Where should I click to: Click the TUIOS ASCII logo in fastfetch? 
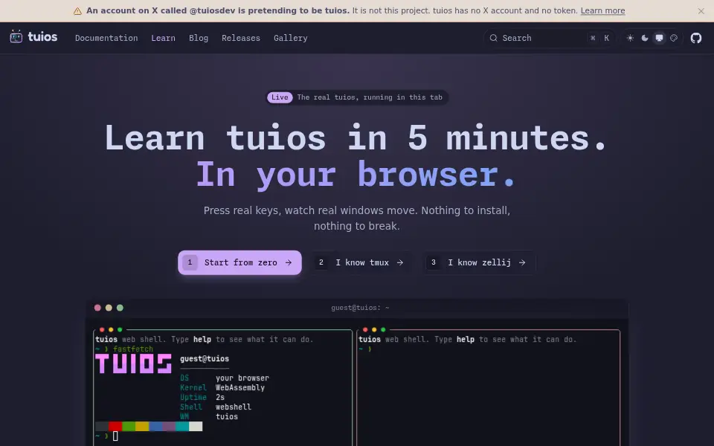(x=133, y=363)
